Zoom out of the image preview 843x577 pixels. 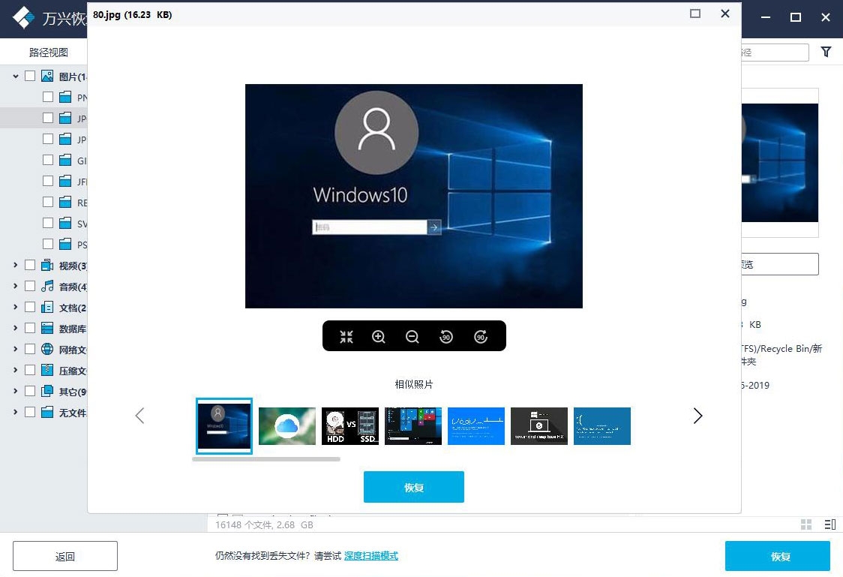tap(412, 336)
